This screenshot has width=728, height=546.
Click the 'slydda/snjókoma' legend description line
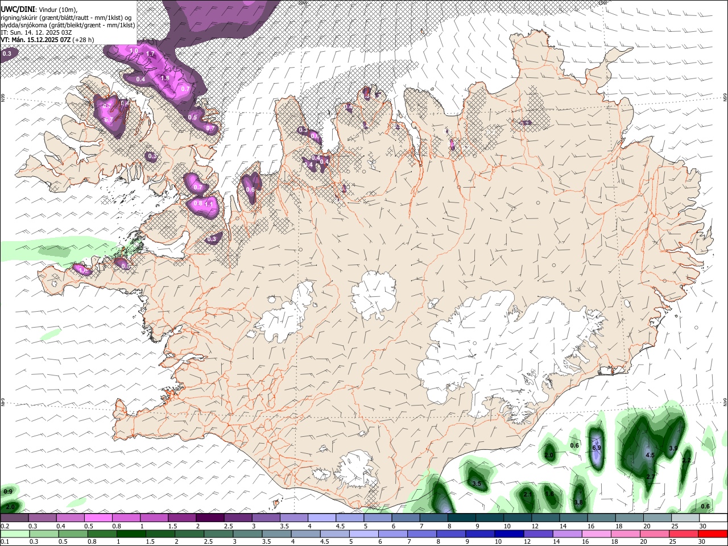click(68, 25)
